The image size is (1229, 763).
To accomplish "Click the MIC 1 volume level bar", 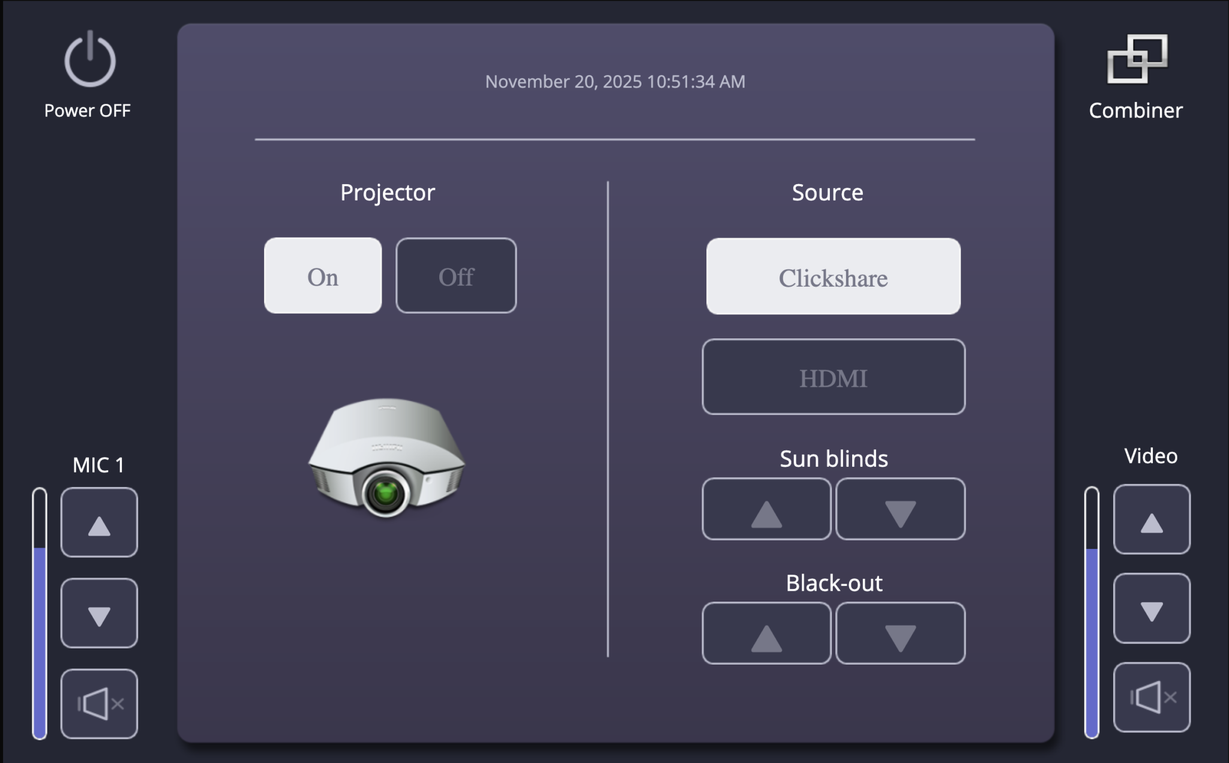I will [x=40, y=613].
